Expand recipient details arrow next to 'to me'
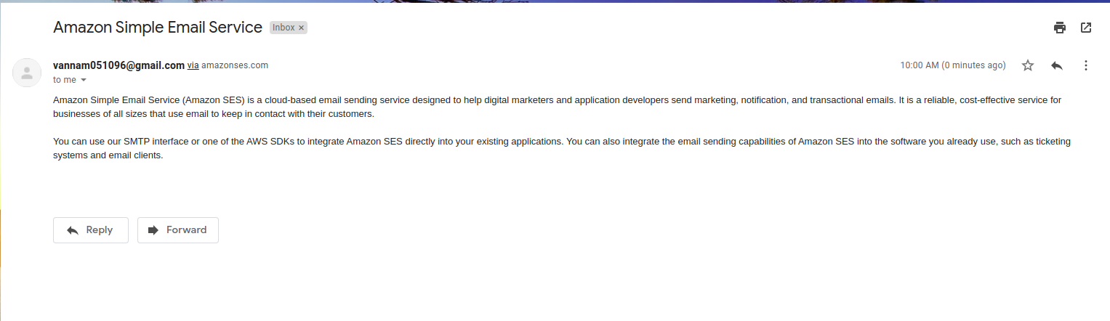The width and height of the screenshot is (1110, 321). [84, 80]
